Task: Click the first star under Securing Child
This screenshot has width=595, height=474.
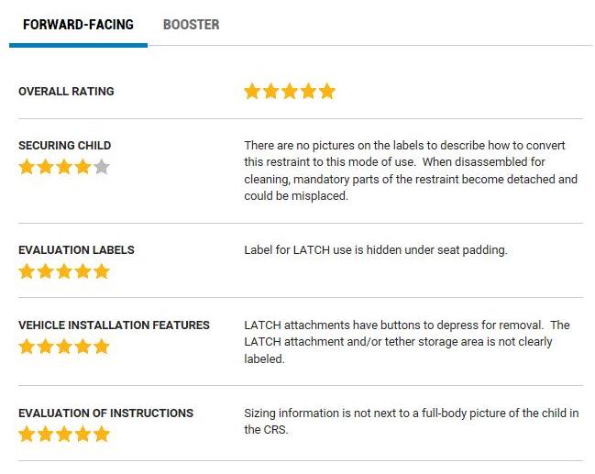Action: pos(27,167)
